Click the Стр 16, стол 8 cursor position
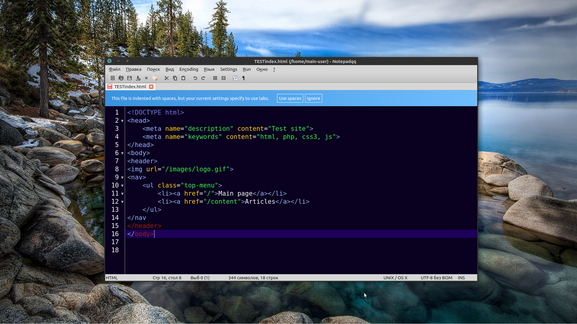Screen dimensions: 577x324 [167, 278]
